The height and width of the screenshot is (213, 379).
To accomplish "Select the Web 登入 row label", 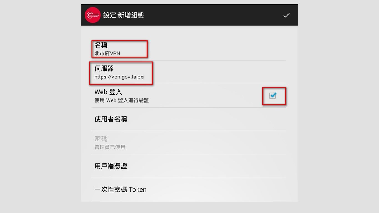I will coord(108,92).
